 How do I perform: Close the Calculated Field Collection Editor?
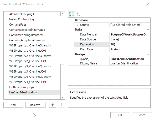(148, 4)
